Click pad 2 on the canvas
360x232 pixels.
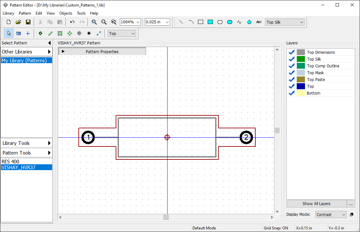click(246, 137)
